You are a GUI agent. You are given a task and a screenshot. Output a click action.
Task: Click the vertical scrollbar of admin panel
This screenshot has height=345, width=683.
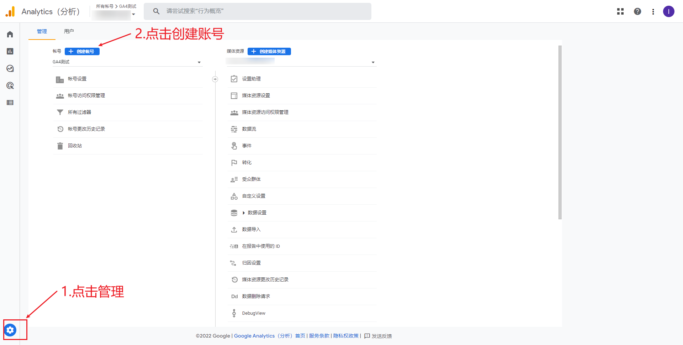pyautogui.click(x=560, y=132)
